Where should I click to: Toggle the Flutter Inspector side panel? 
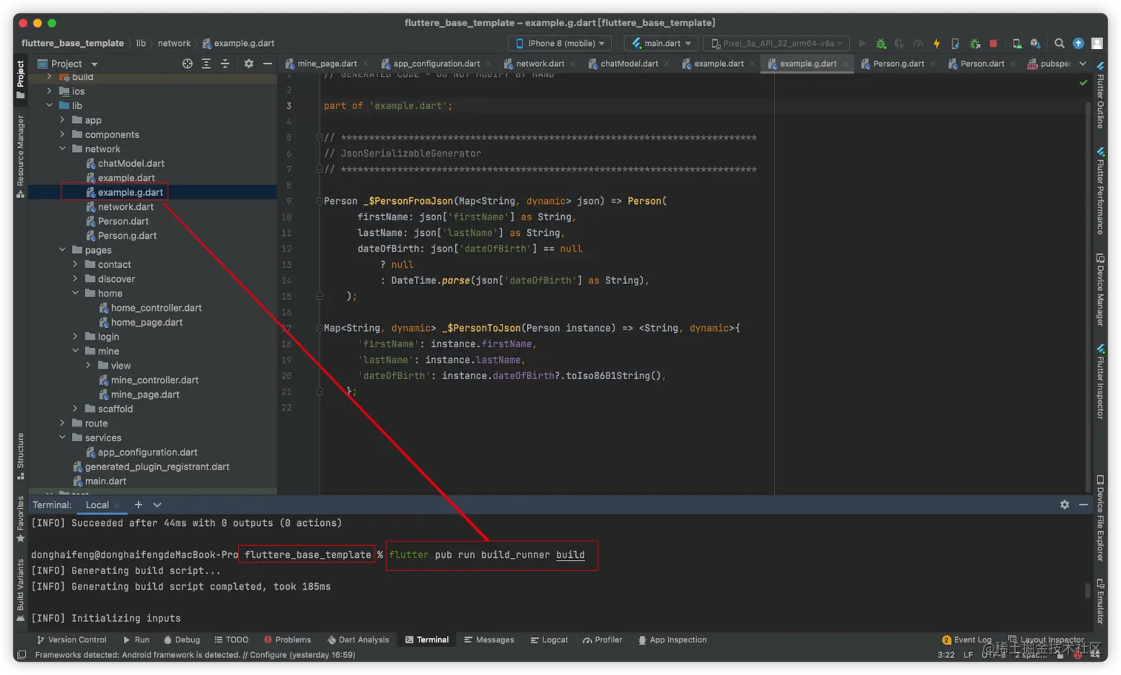[1100, 382]
